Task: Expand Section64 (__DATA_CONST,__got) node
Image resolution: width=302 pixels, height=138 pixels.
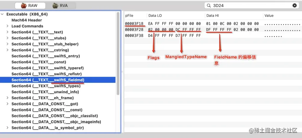Action: point(7,104)
